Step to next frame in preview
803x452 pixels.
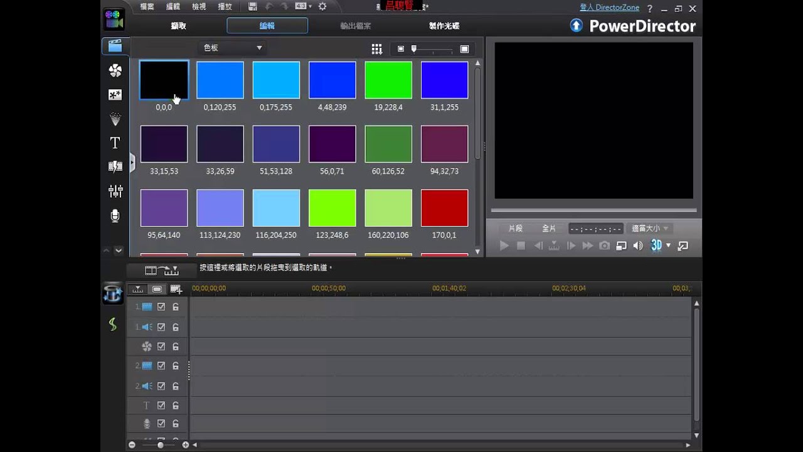[571, 245]
